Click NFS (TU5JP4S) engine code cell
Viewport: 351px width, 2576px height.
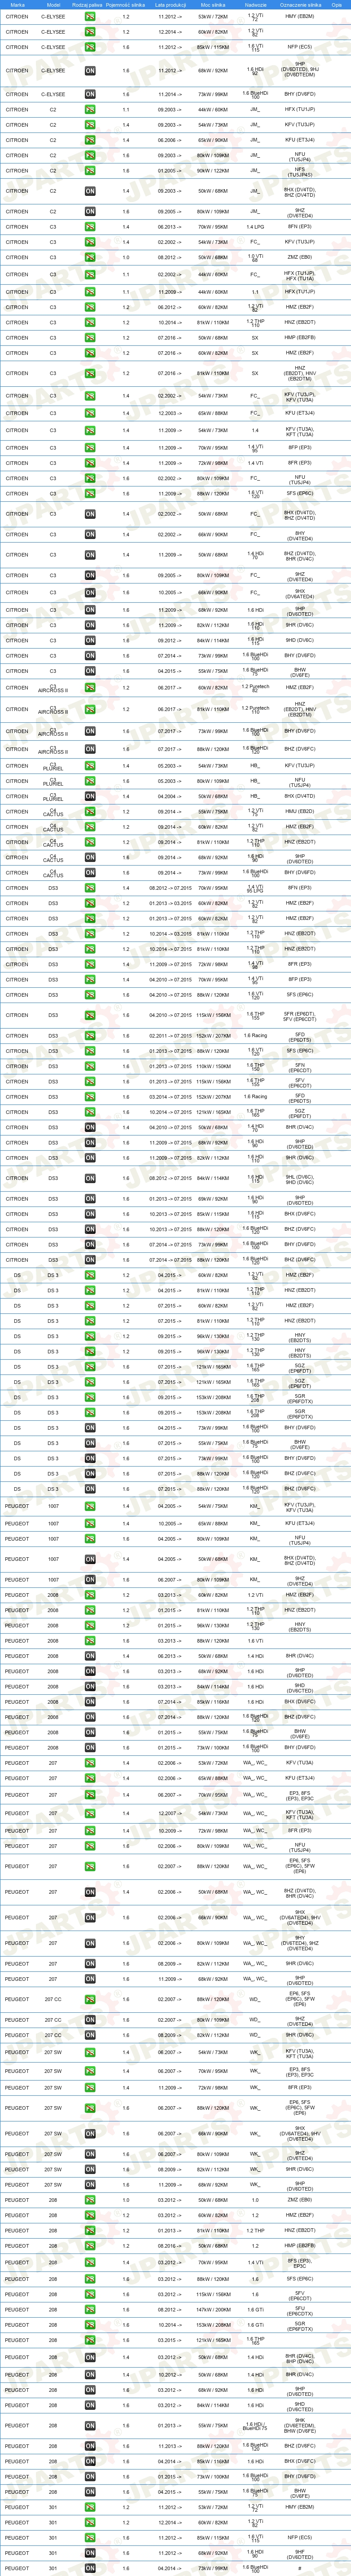300,171
